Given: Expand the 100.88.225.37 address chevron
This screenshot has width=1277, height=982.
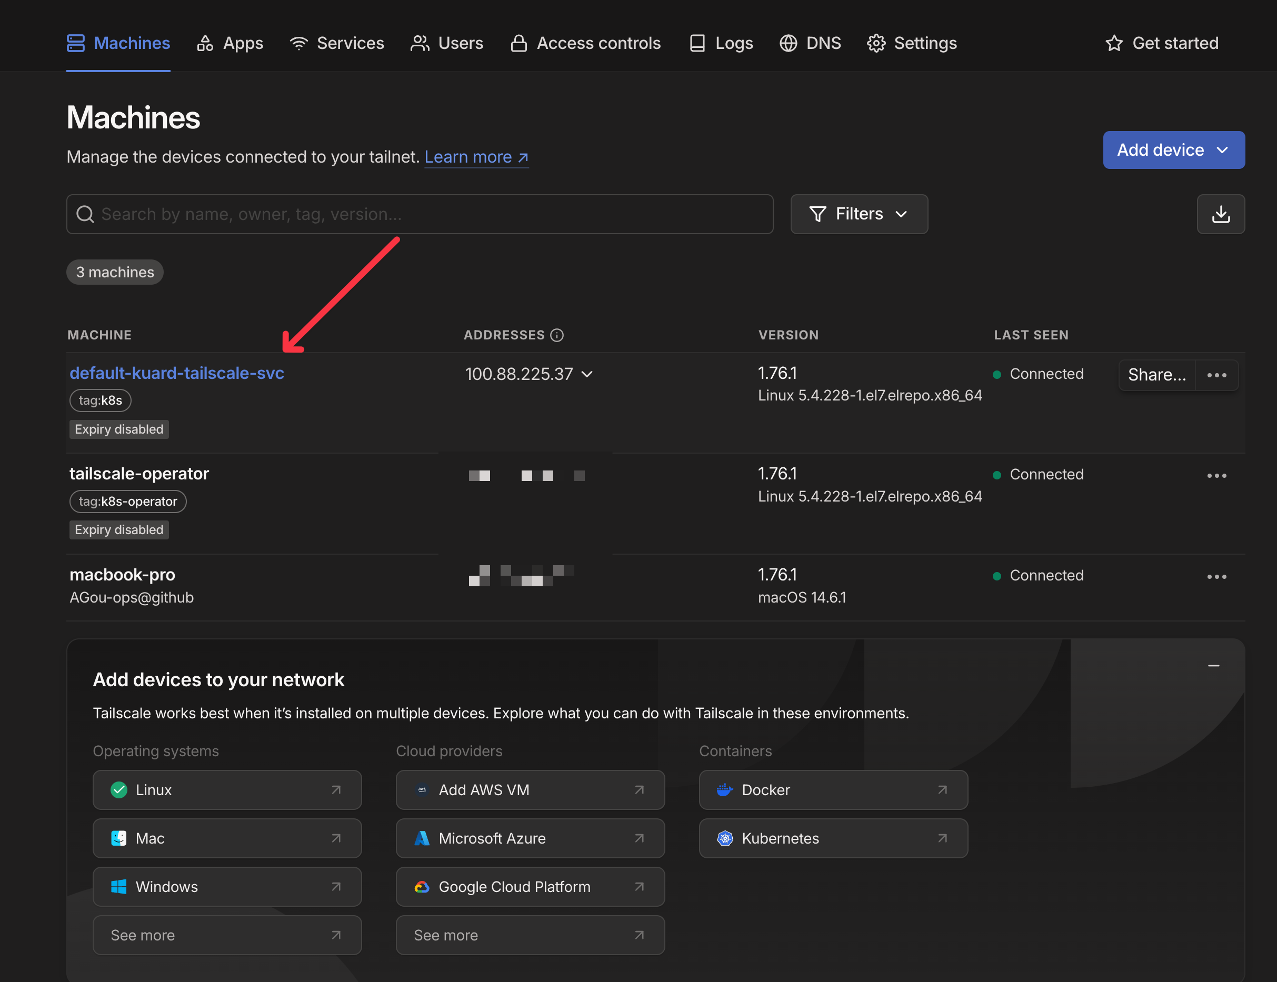Looking at the screenshot, I should click(587, 374).
